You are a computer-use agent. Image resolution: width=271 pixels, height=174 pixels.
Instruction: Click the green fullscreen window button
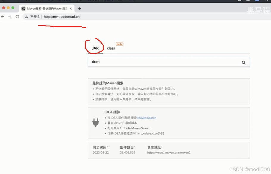[13, 8]
